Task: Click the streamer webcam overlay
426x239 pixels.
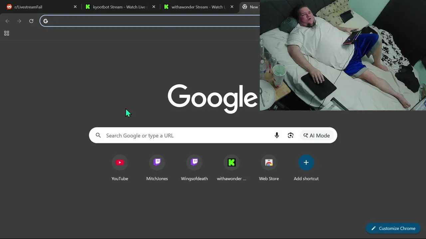Action: [x=343, y=55]
